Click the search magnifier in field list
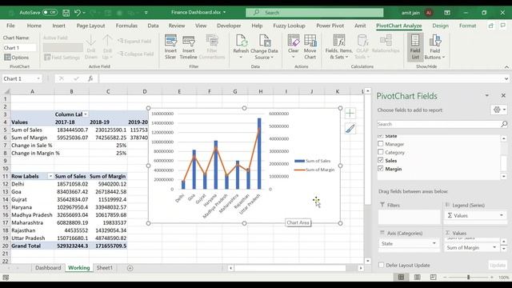Viewport: 512px width, 288px height. 504,124
